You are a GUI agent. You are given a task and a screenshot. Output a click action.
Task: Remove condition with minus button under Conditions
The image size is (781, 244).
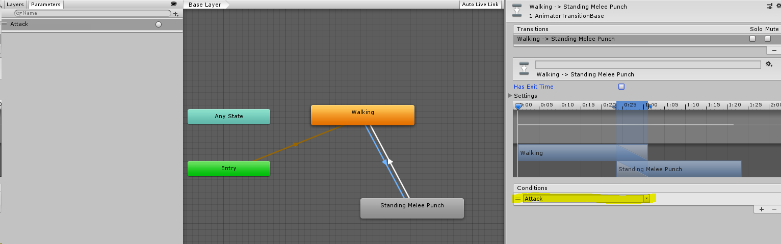pos(774,209)
